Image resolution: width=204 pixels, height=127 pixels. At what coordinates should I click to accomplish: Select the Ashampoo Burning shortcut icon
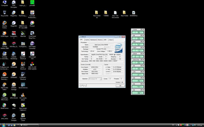point(5,76)
